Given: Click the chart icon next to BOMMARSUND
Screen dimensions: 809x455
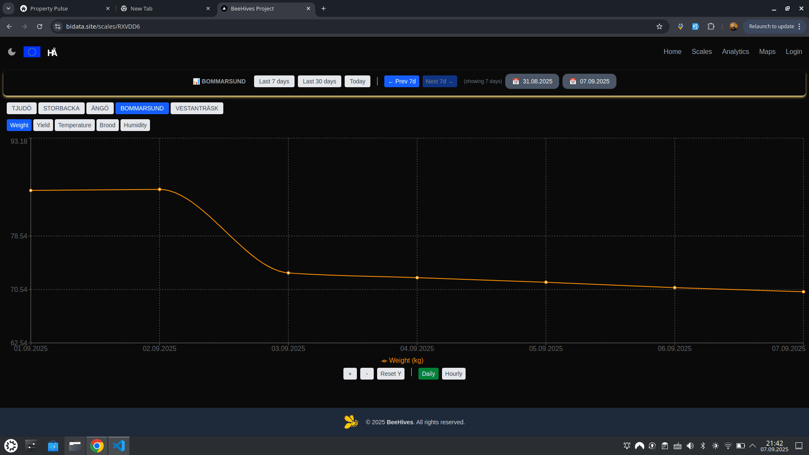Looking at the screenshot, I should [x=196, y=81].
